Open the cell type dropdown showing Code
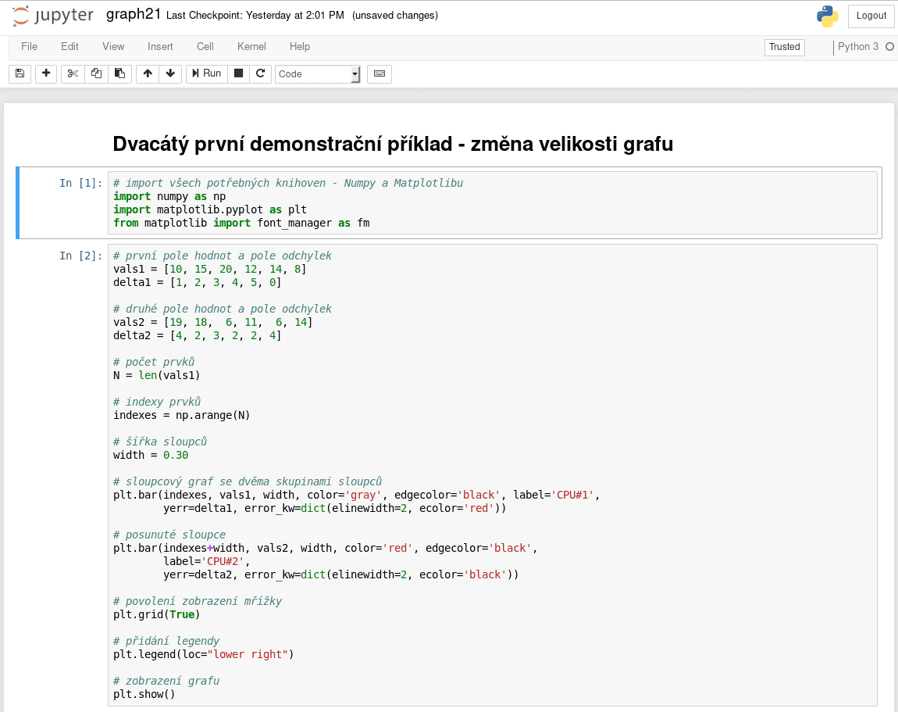 coord(318,74)
